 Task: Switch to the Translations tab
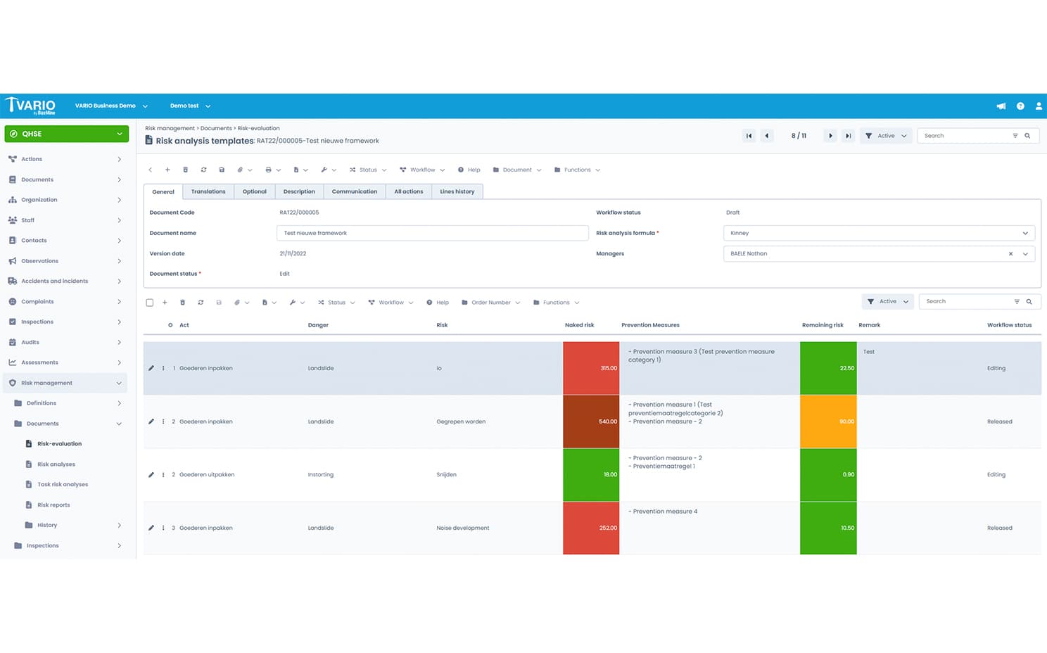pos(208,191)
